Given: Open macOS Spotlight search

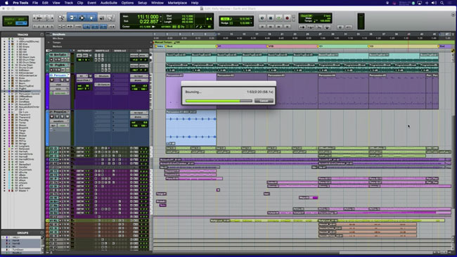Looking at the screenshot, I should tap(442, 3).
